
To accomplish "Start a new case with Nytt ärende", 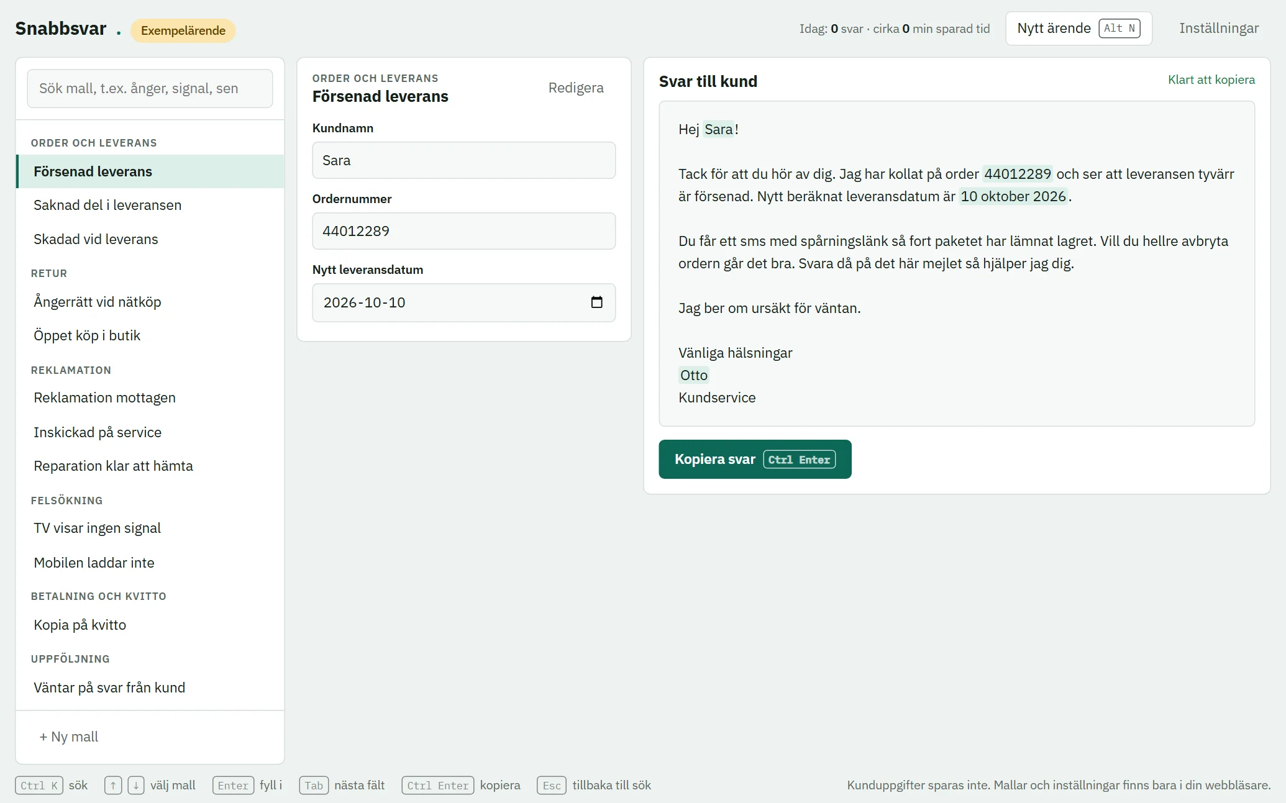I will point(1079,29).
